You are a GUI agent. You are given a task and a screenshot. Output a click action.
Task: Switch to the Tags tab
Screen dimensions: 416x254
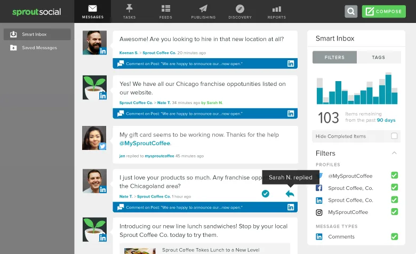coord(379,57)
